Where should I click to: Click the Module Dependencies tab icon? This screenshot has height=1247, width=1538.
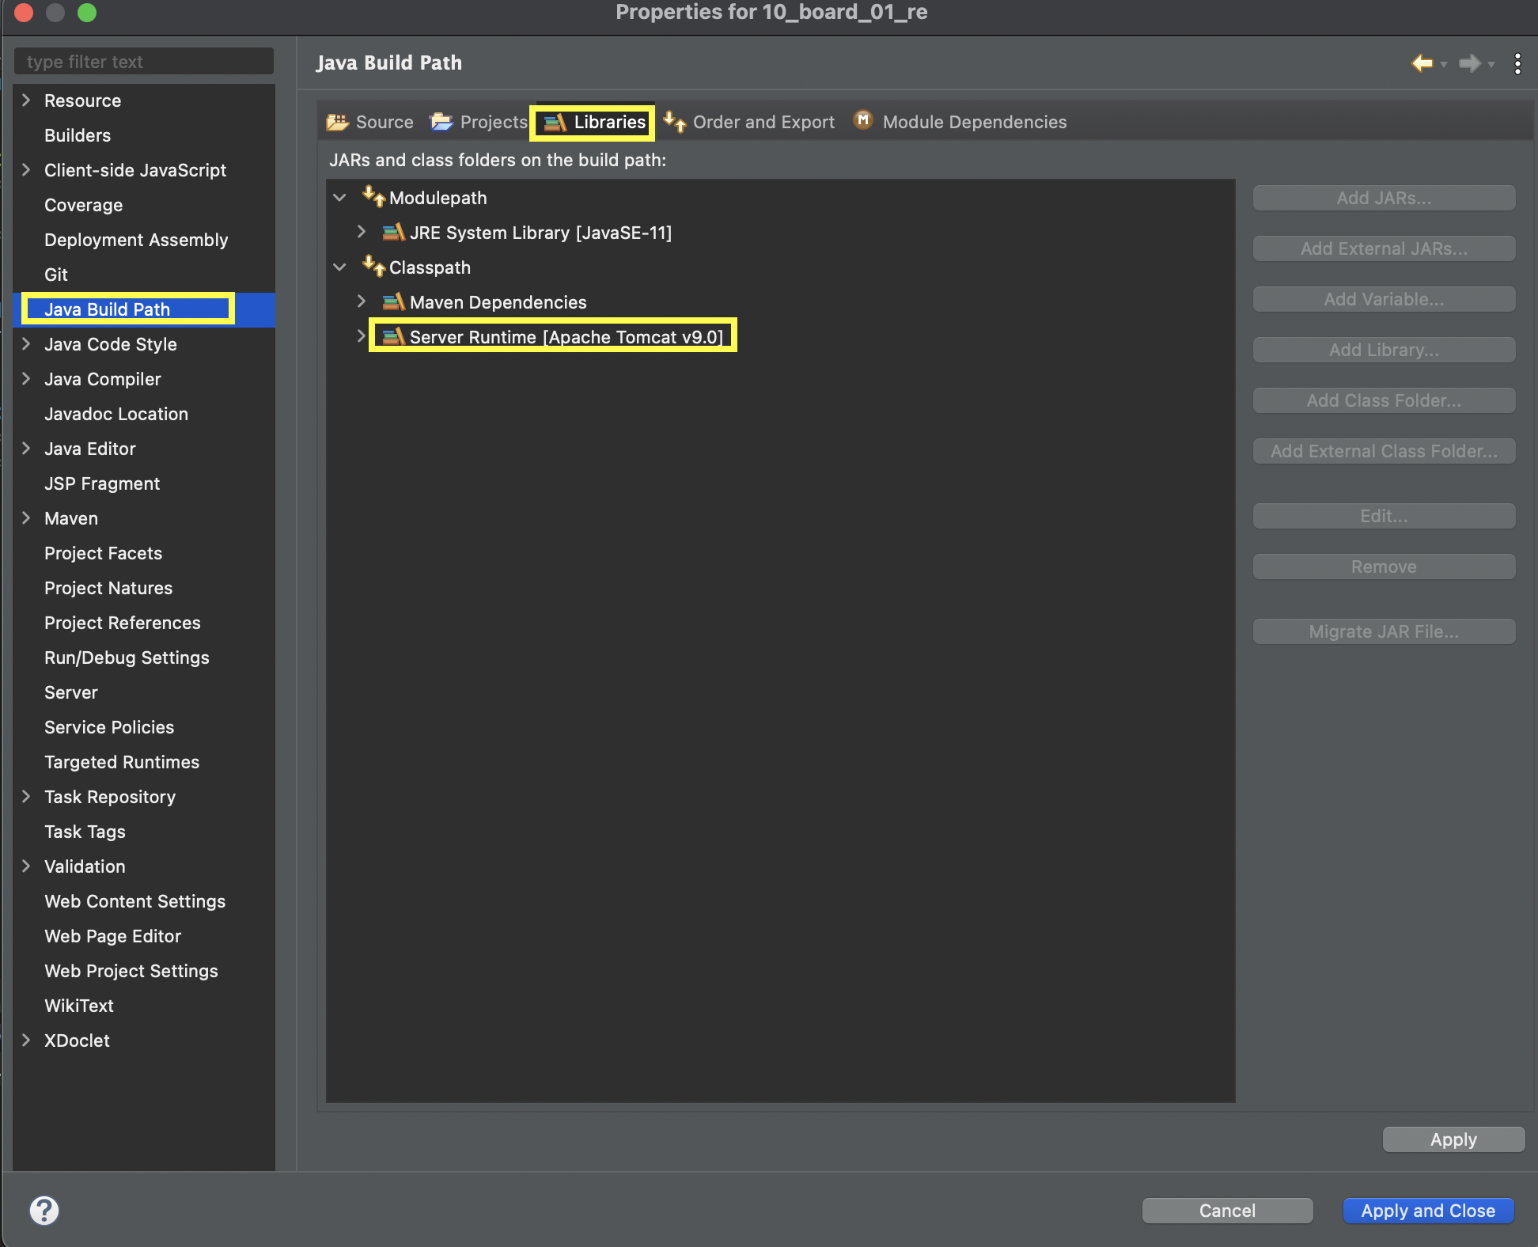863,120
